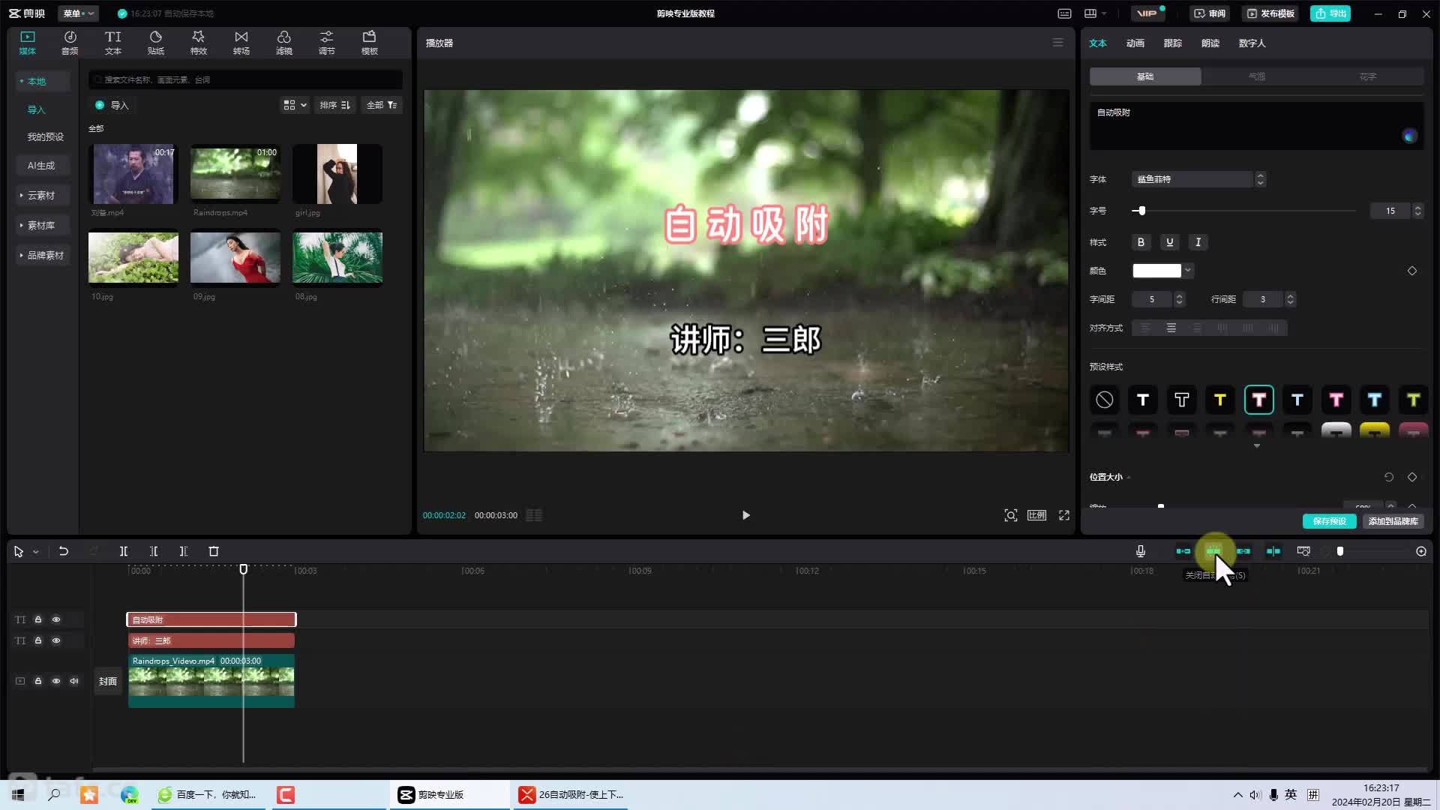
Task: Split the clip at the playhead
Action: tap(124, 551)
